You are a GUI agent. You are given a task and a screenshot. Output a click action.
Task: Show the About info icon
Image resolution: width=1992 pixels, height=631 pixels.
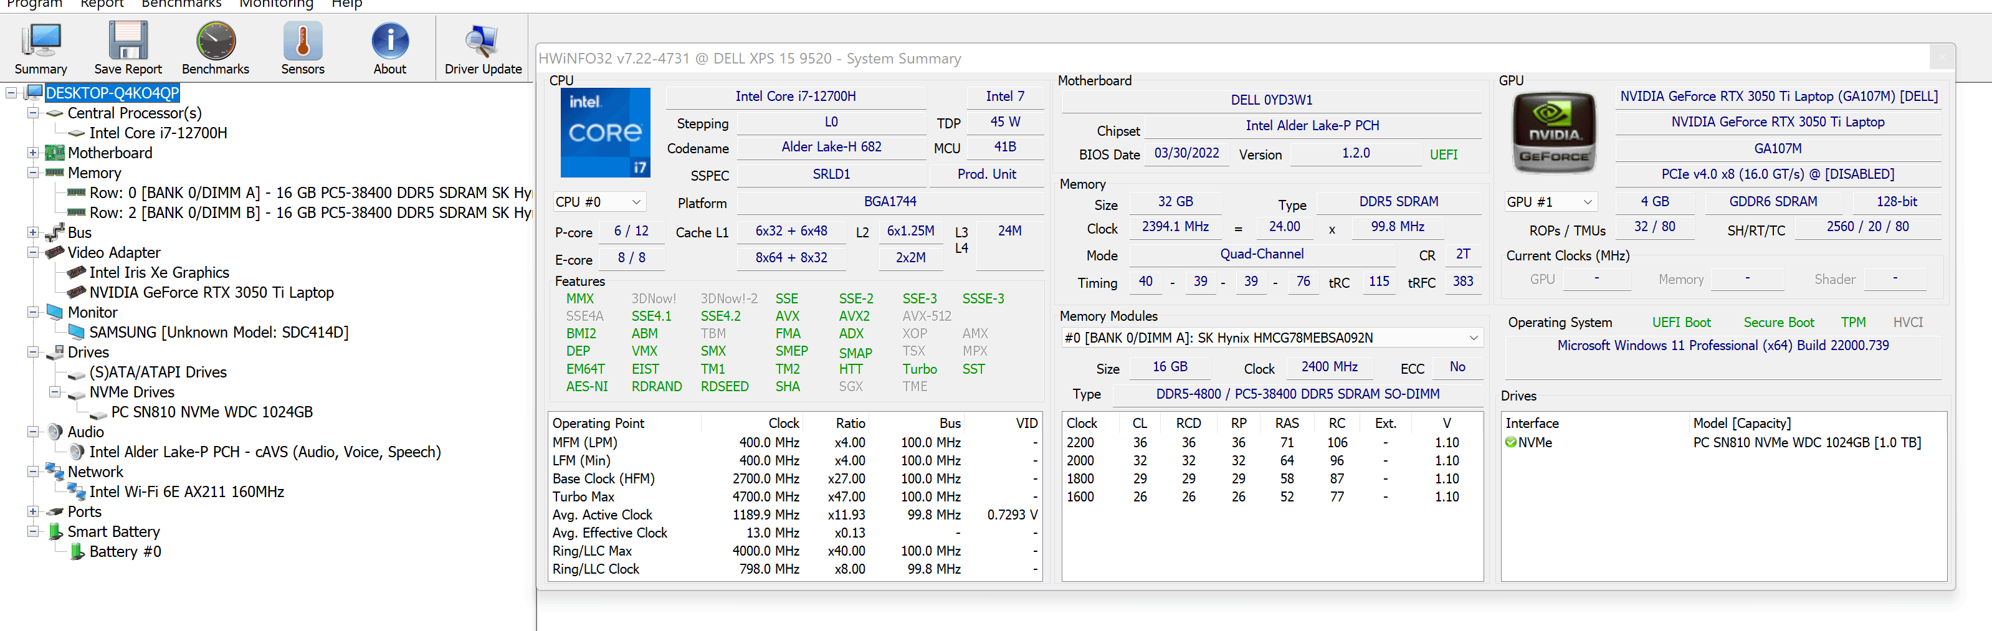coord(390,41)
